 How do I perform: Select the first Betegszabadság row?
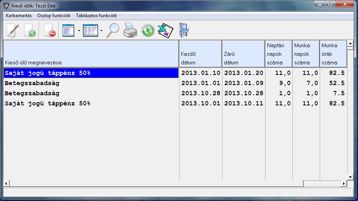click(91, 83)
